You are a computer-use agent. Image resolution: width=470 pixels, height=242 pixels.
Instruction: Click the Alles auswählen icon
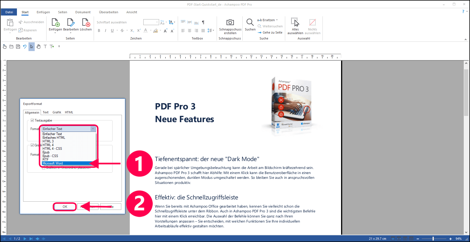295,22
